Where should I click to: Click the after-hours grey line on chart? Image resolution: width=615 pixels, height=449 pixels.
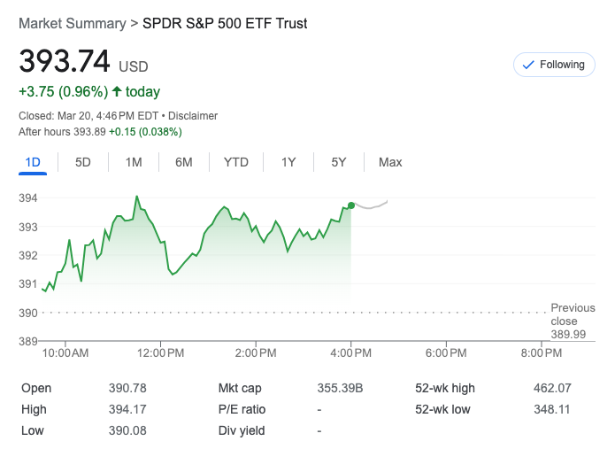[x=372, y=205]
